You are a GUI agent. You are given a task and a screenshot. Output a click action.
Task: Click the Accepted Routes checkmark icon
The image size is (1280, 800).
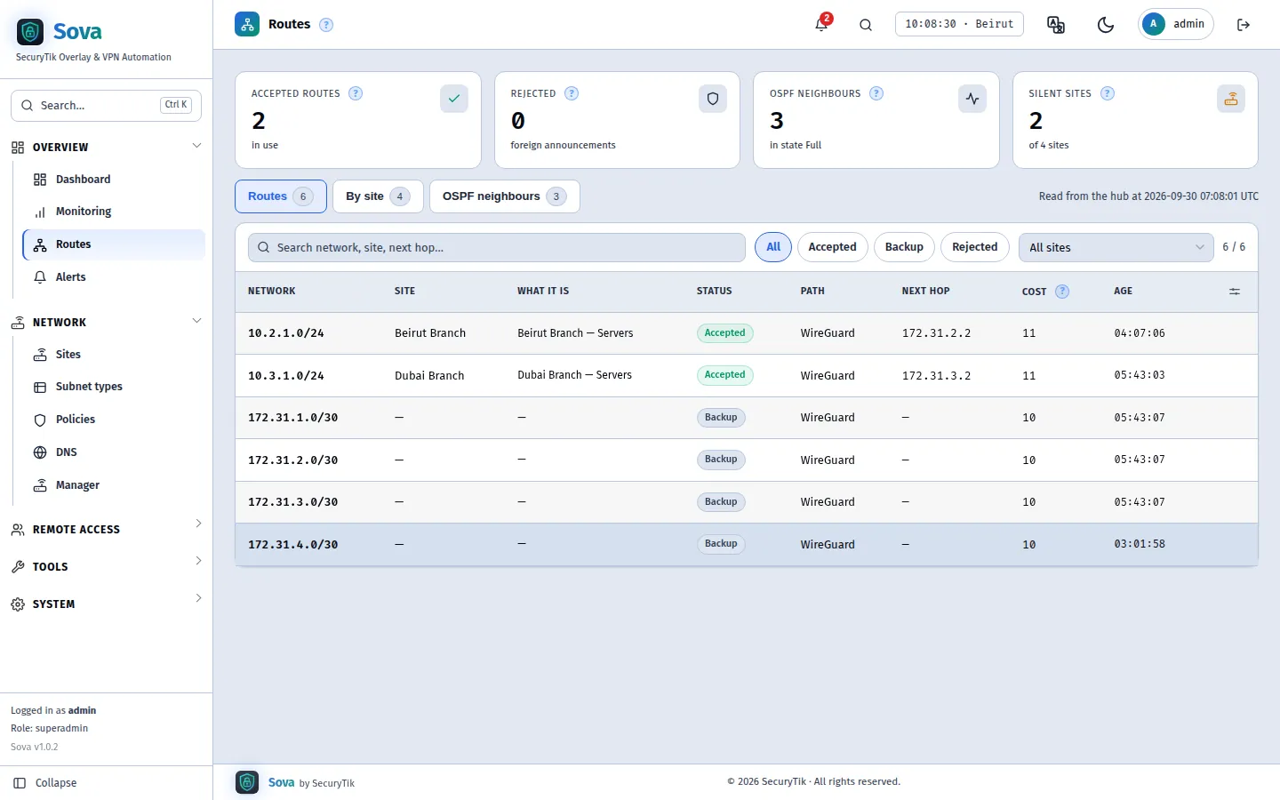coord(454,99)
